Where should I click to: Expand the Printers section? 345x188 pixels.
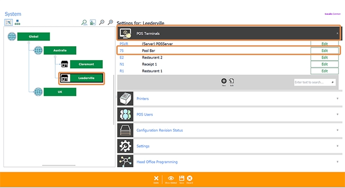[337, 98]
